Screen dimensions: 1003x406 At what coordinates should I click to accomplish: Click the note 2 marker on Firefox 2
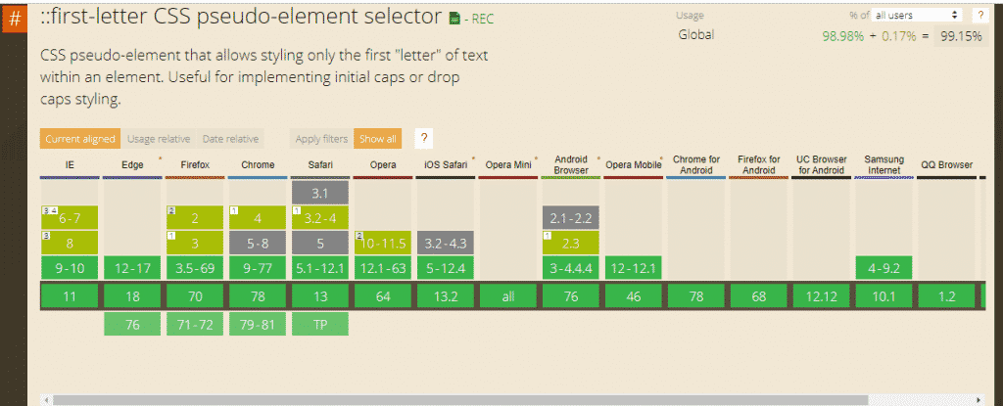(171, 210)
